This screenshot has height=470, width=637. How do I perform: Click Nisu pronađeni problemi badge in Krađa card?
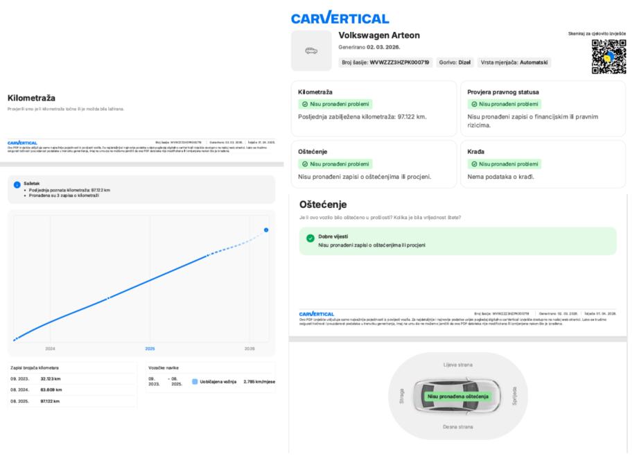tap(504, 164)
